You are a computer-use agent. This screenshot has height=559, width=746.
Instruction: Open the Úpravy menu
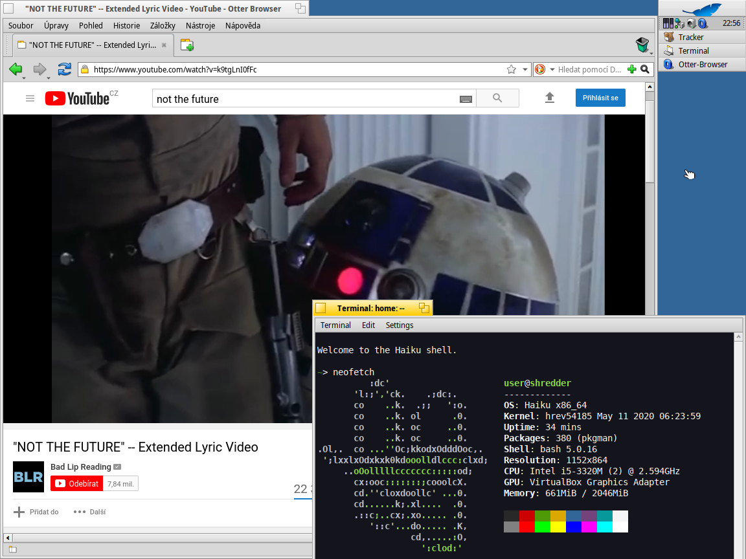pos(56,26)
